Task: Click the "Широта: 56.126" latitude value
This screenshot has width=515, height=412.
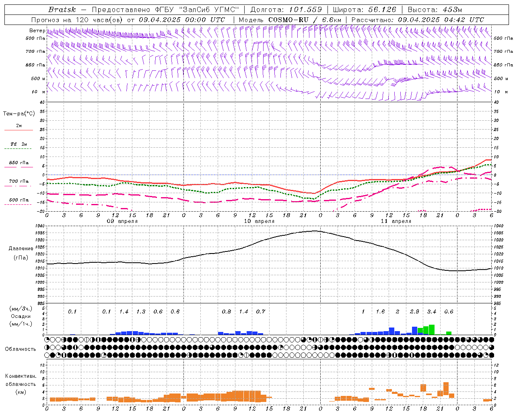Action: coord(365,10)
